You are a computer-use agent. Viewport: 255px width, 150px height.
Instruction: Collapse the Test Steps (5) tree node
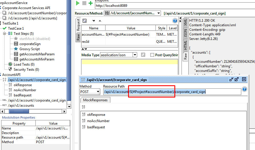(5, 34)
